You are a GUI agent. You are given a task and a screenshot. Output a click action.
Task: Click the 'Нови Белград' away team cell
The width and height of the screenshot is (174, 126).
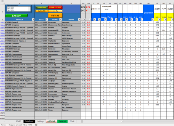pyautogui.click(x=71, y=25)
